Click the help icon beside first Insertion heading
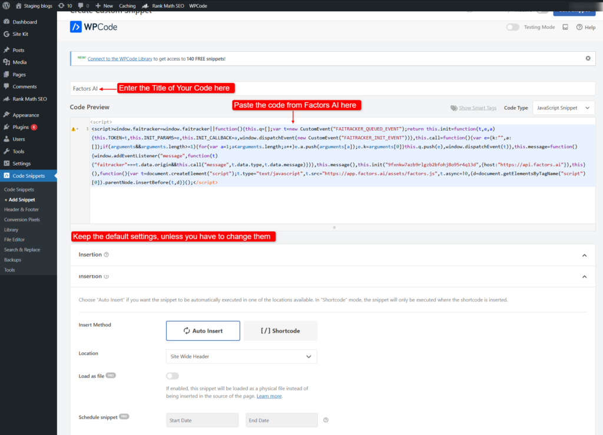Viewport: 603px width, 435px height. pyautogui.click(x=107, y=255)
